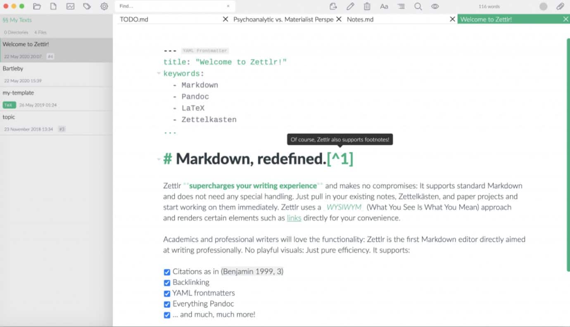Close the Notes.md tab
The height and width of the screenshot is (327, 570).
tap(452, 19)
